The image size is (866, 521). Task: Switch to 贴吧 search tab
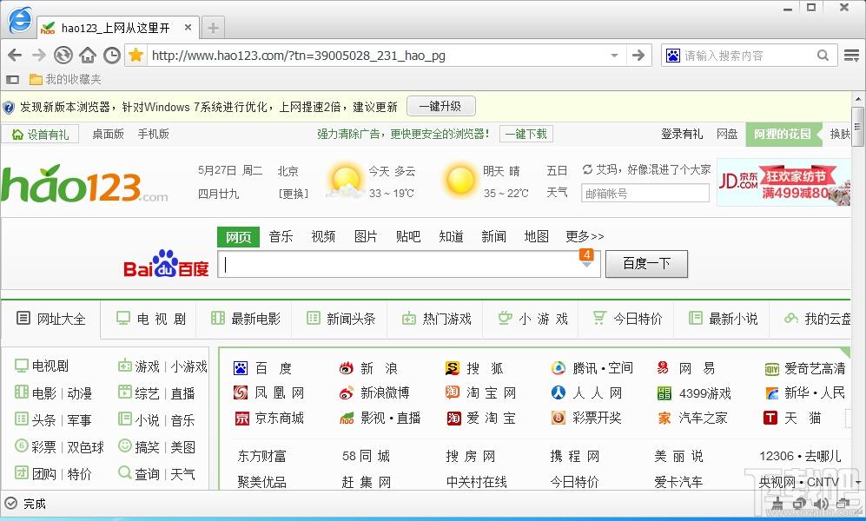408,237
